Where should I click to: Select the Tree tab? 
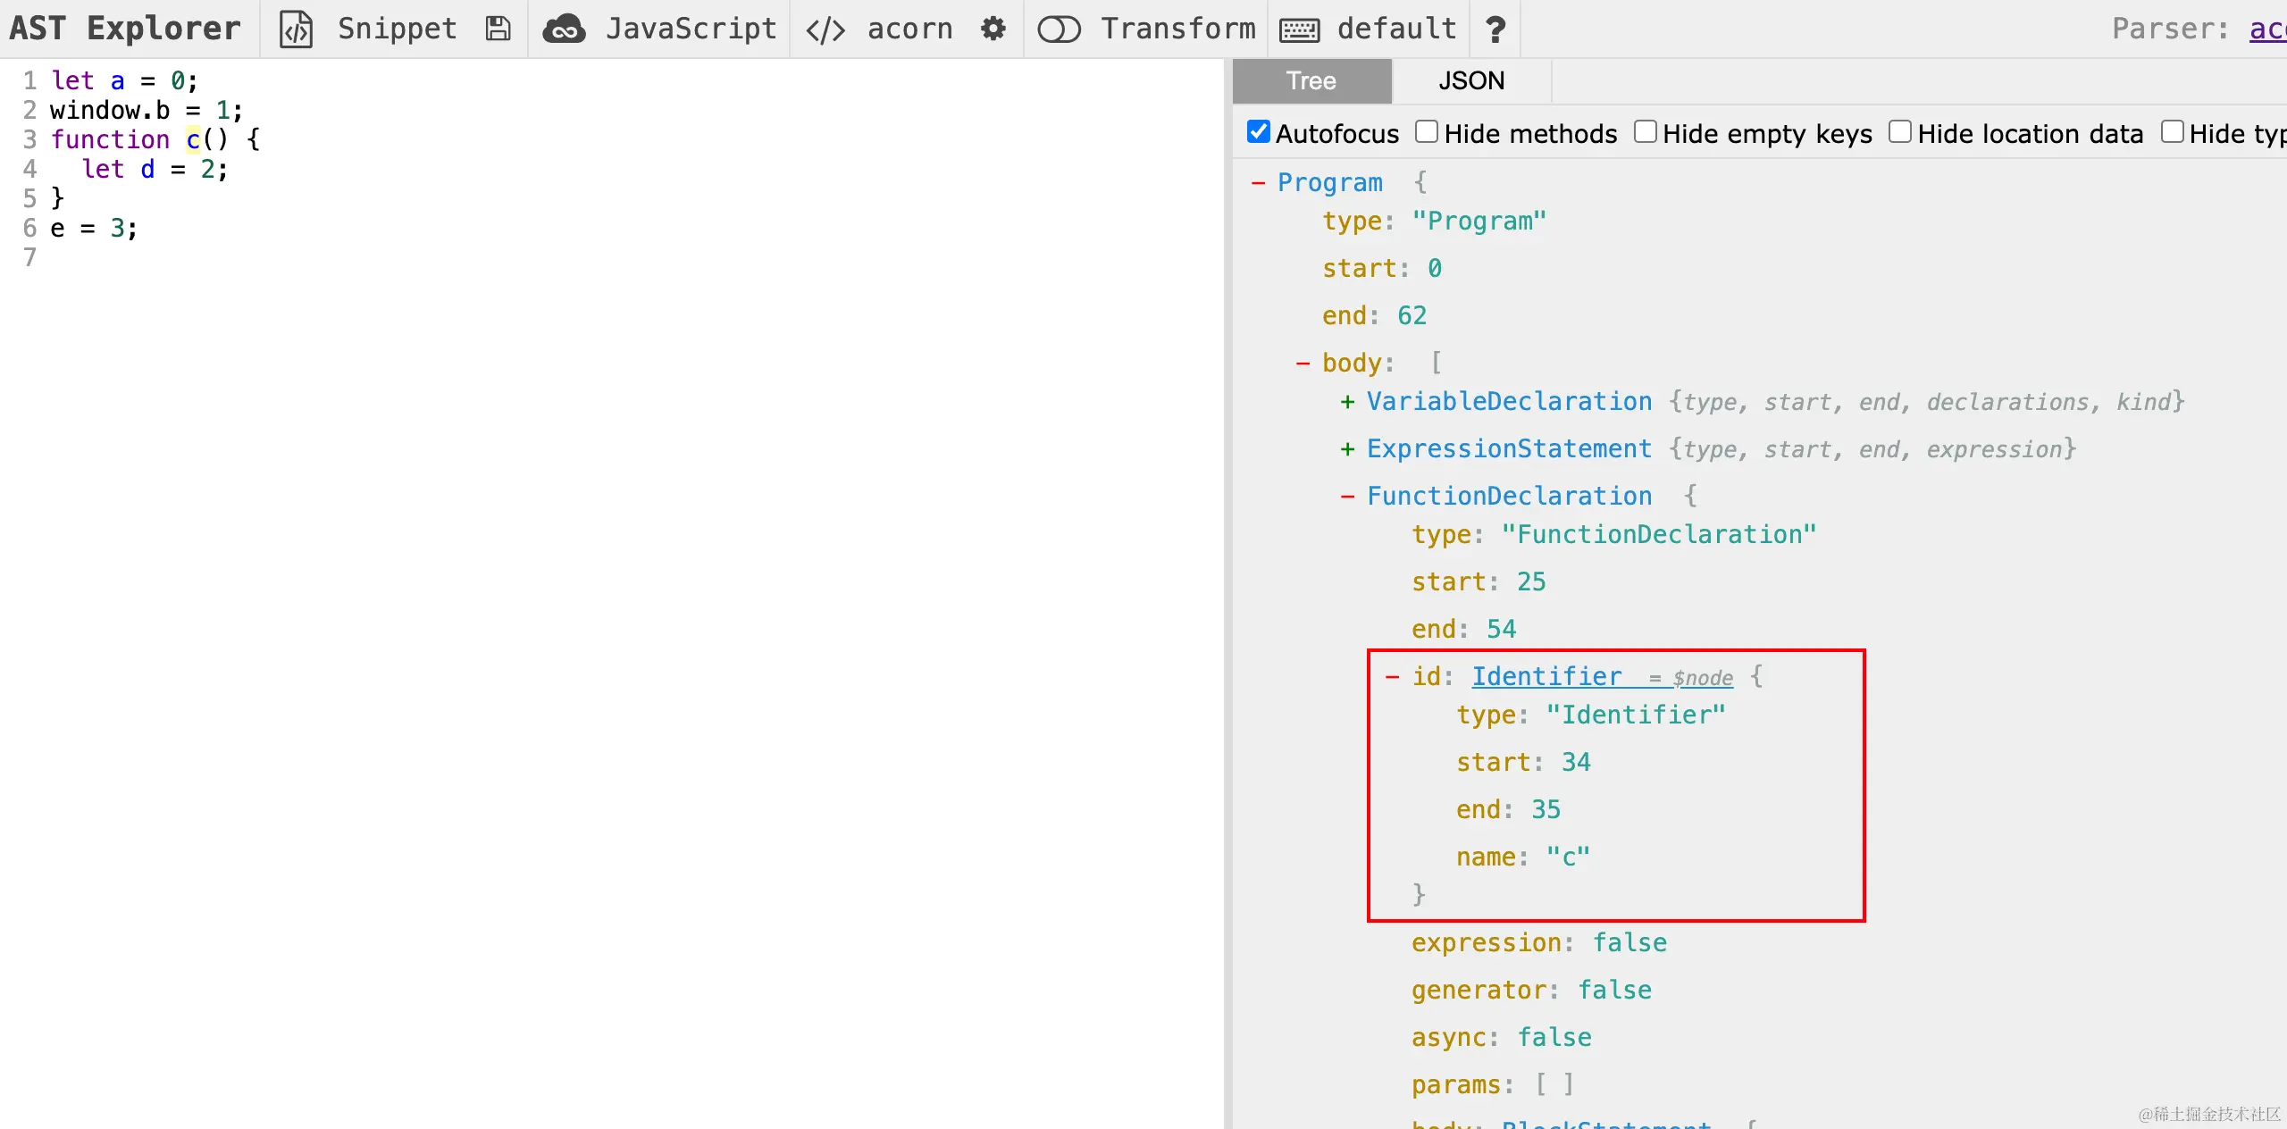[1311, 81]
